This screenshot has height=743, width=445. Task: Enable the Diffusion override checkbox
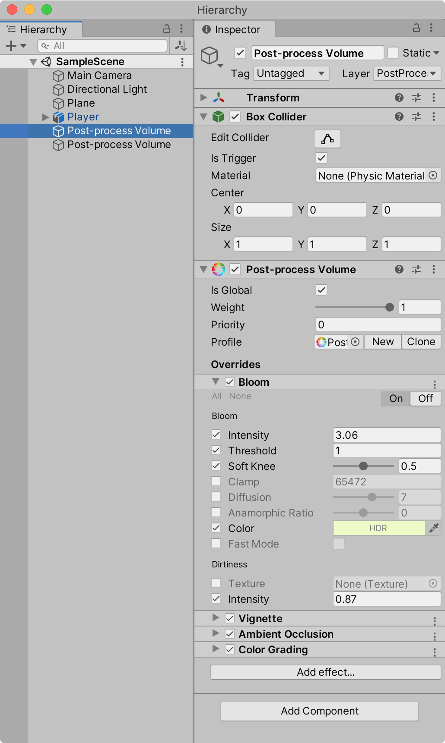(x=216, y=497)
